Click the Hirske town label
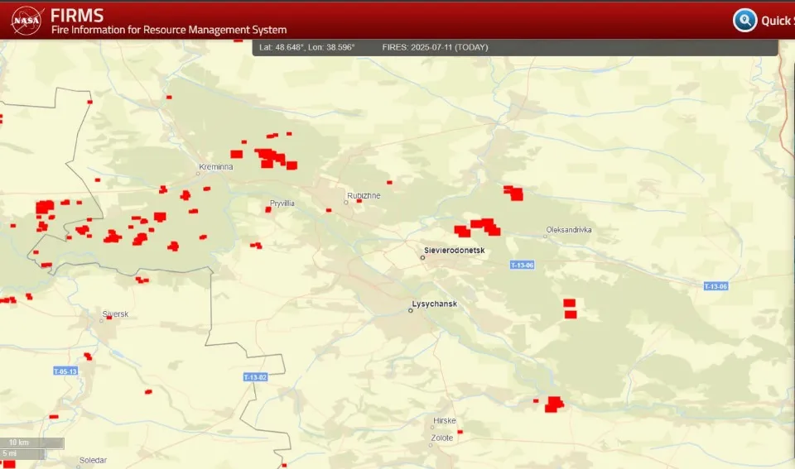Screen dimensions: 795x469 444,420
